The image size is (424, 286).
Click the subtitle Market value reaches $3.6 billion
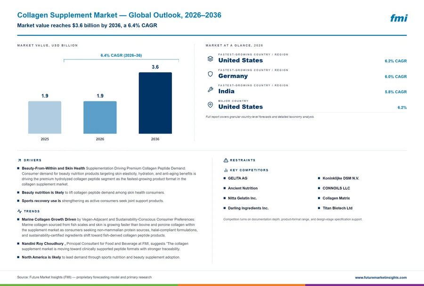[x=87, y=25]
